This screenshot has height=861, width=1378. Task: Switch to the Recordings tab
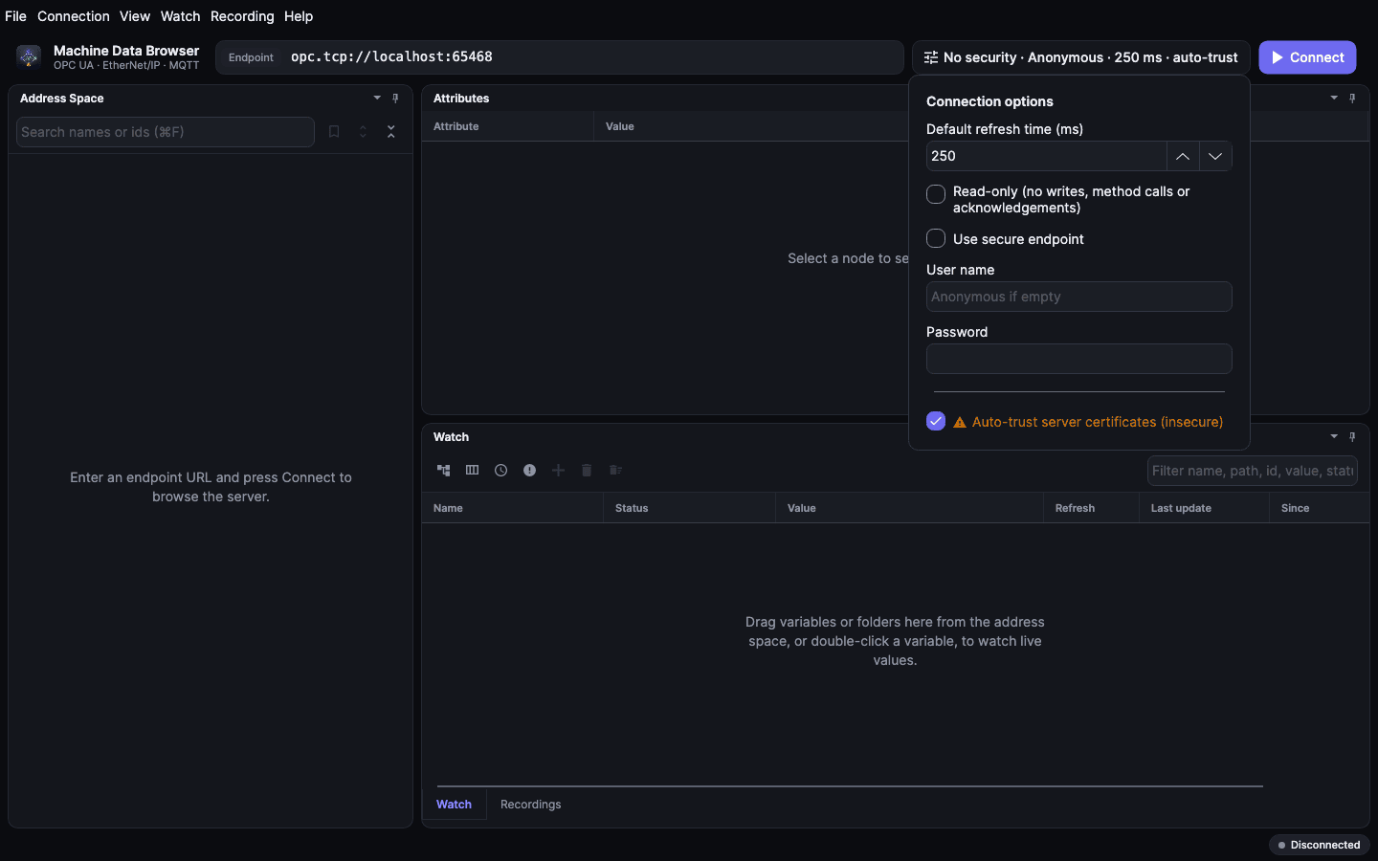coord(531,805)
